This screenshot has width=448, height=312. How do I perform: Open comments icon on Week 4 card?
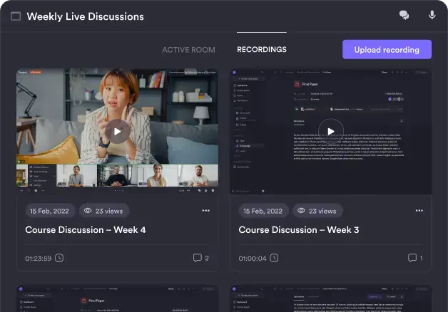pyautogui.click(x=198, y=258)
